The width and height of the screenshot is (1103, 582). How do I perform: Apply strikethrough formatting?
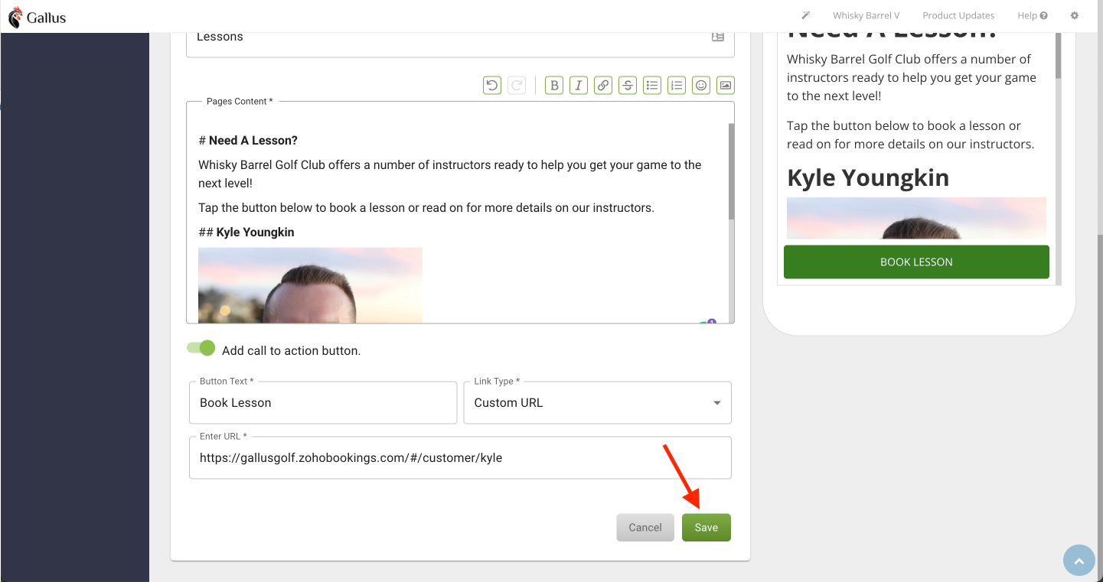pos(628,85)
